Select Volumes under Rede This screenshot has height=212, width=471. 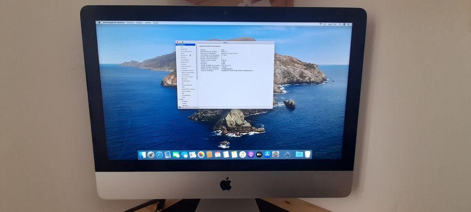185,106
